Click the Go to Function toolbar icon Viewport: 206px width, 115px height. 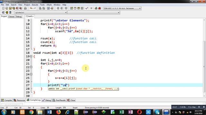pos(48,8)
